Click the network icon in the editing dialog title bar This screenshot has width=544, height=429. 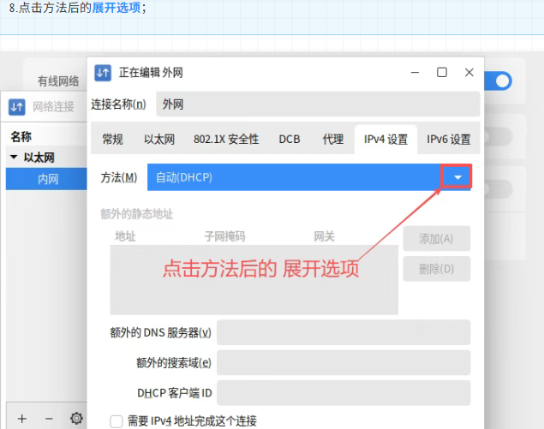103,73
